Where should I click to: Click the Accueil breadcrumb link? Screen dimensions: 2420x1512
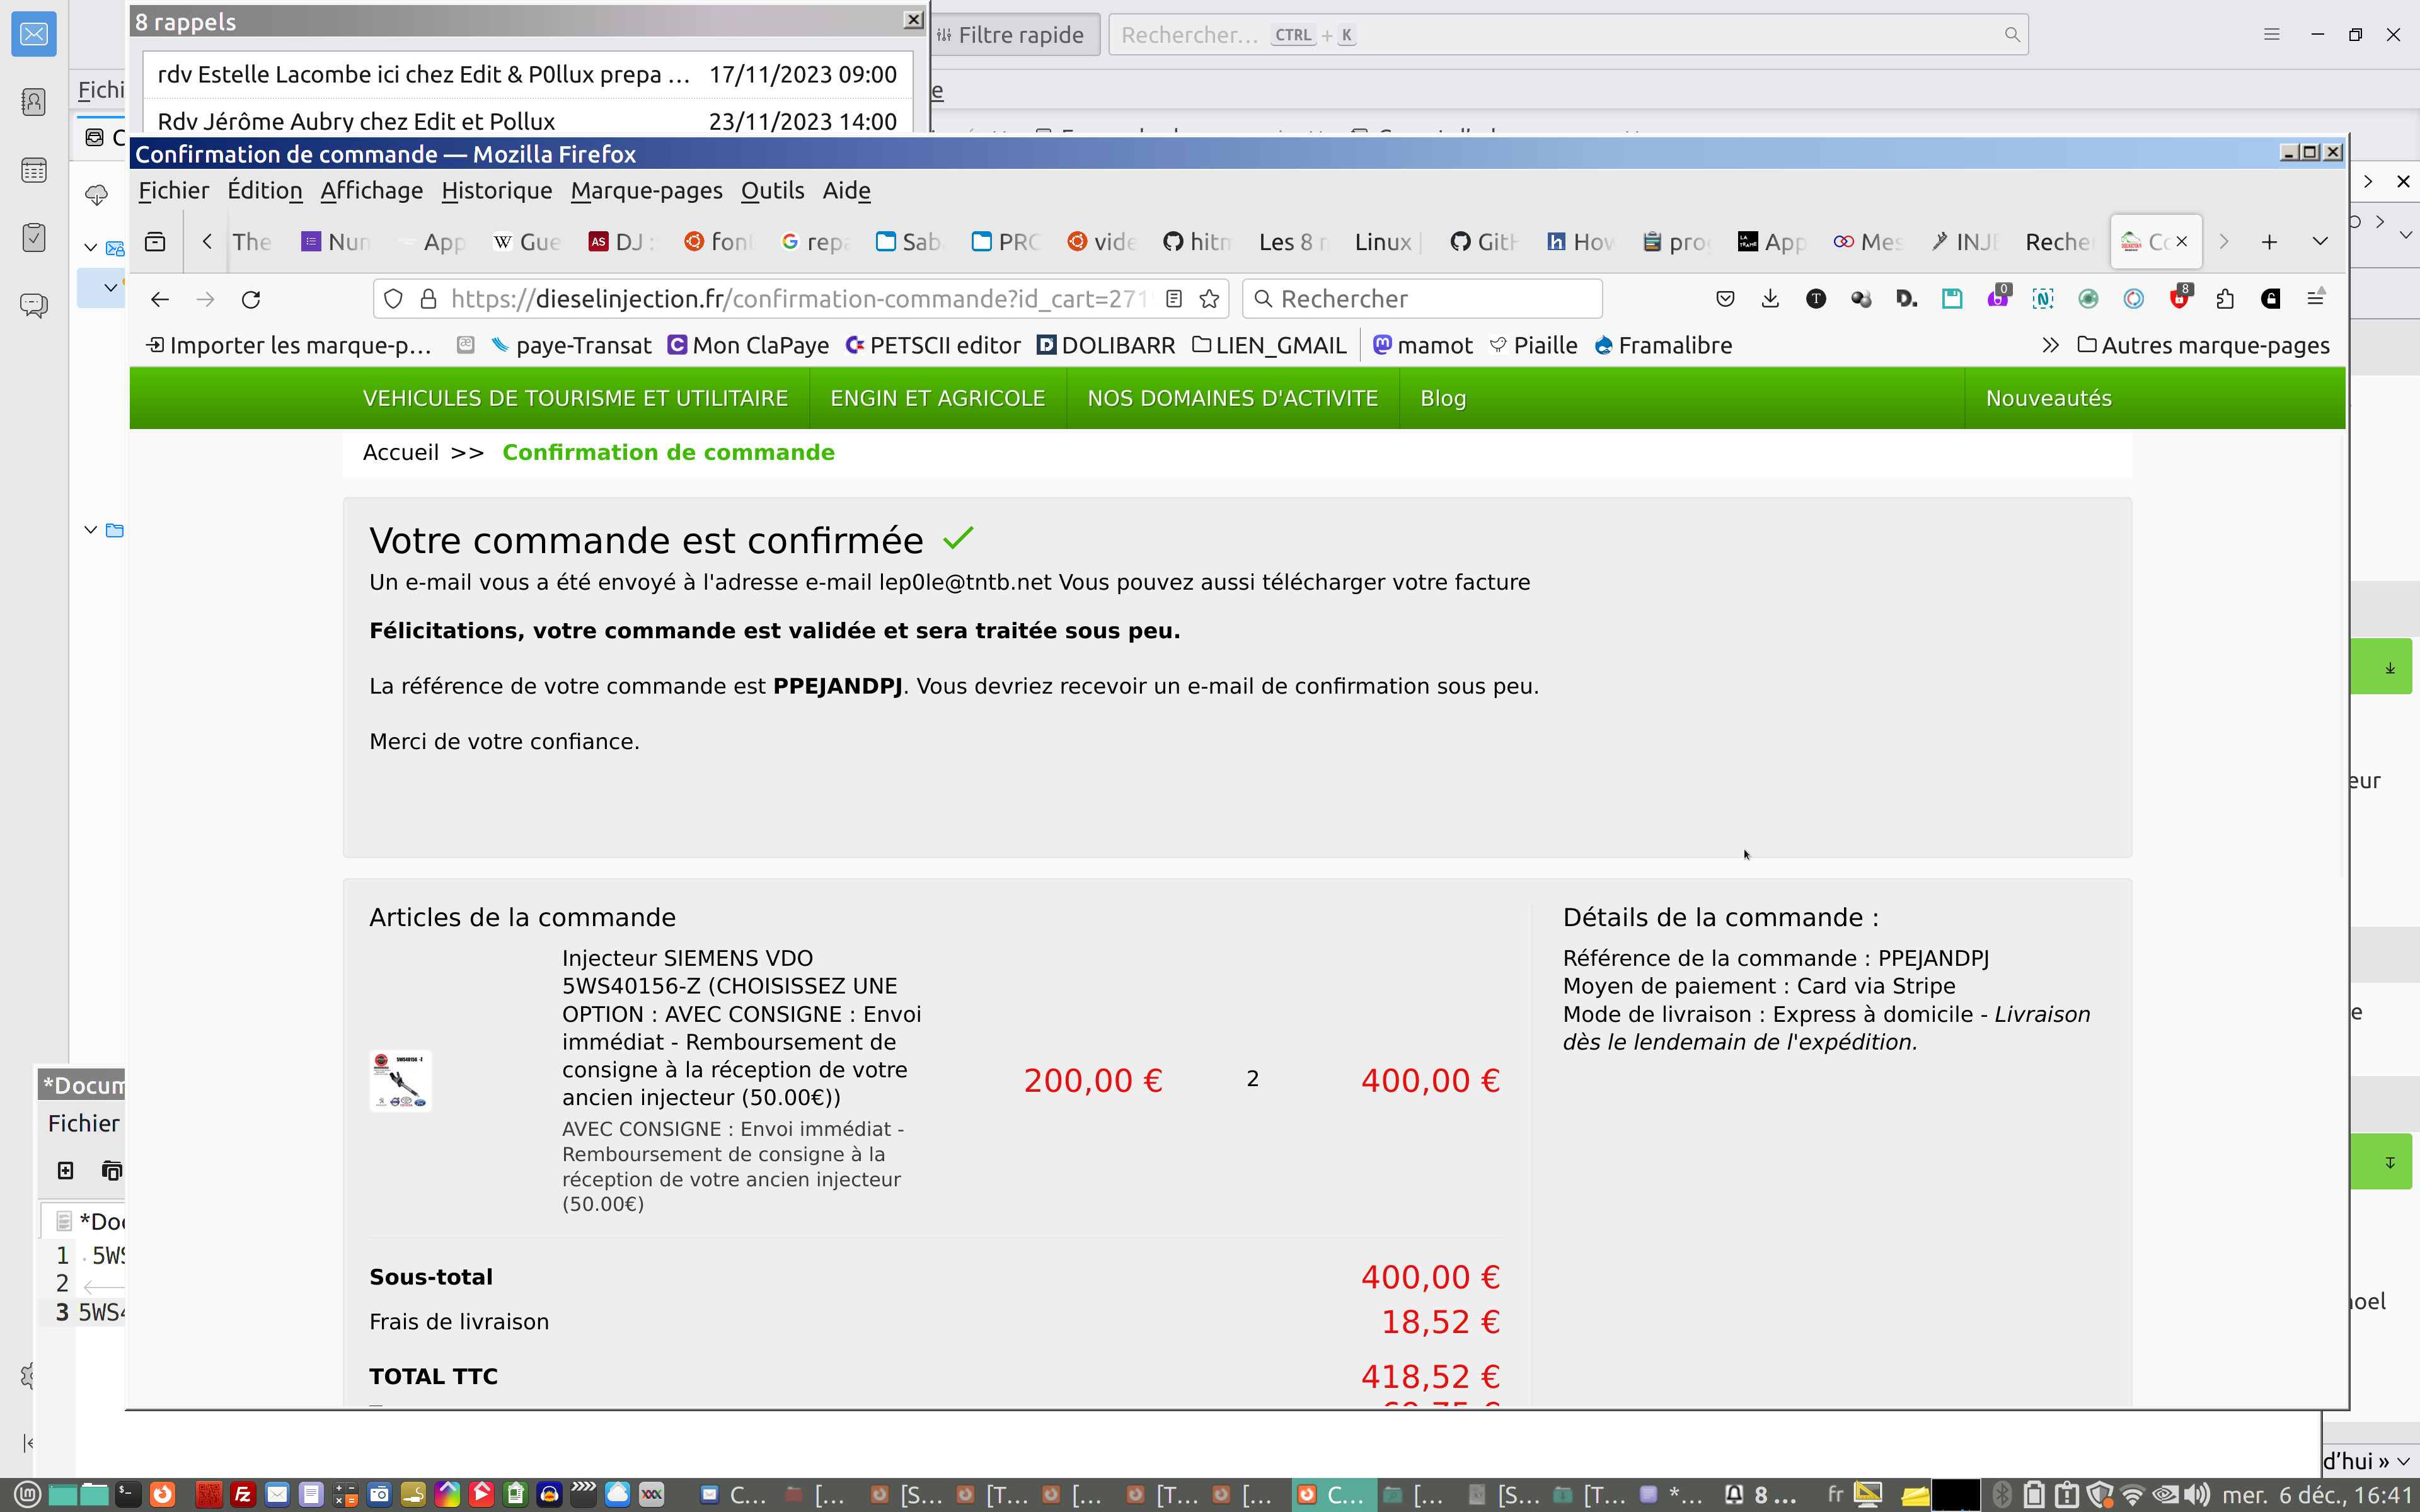(x=400, y=452)
